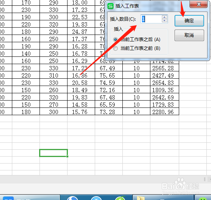Select cell containing 16.29
The image size is (211, 200).
81,60
